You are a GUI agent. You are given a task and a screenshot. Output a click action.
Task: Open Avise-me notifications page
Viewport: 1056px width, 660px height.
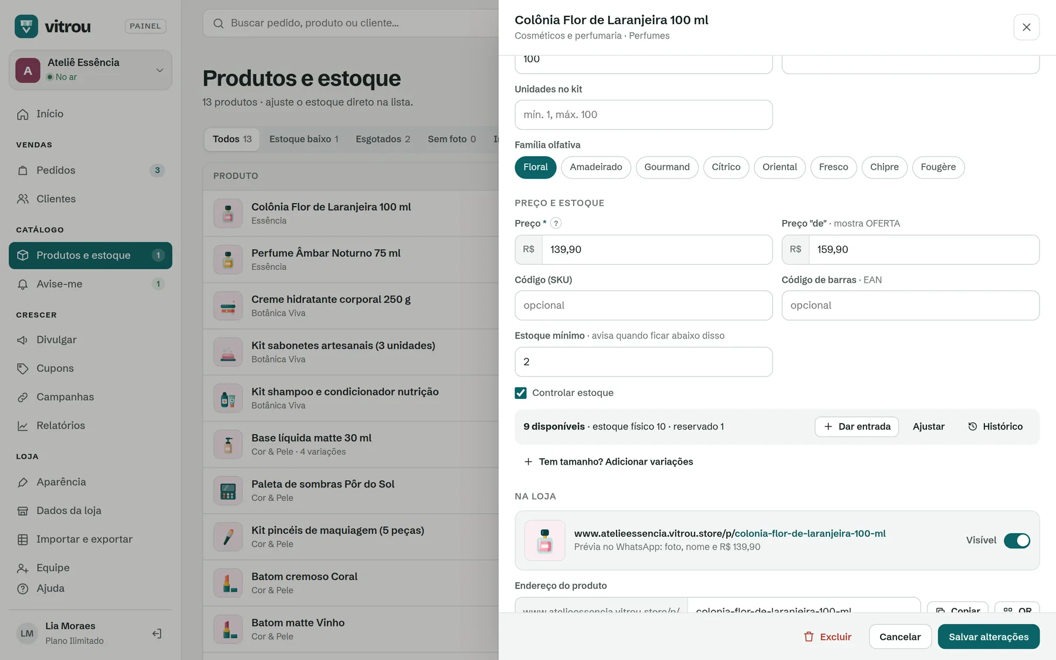[90, 284]
